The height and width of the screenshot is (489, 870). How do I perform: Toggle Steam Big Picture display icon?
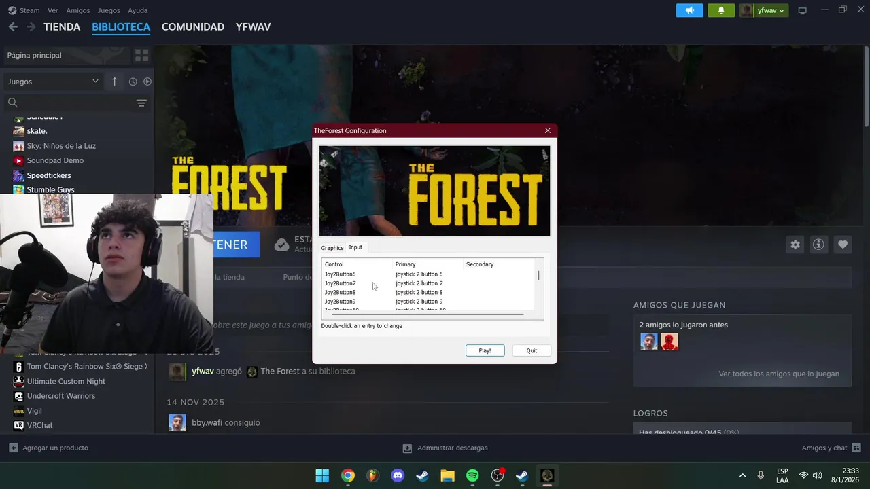tap(802, 10)
